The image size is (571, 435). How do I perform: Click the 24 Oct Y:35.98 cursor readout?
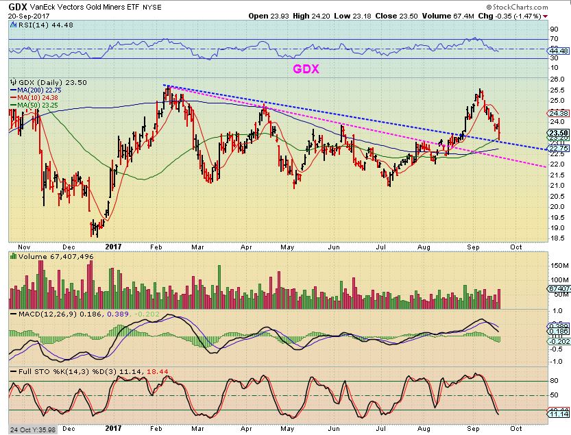click(x=33, y=430)
